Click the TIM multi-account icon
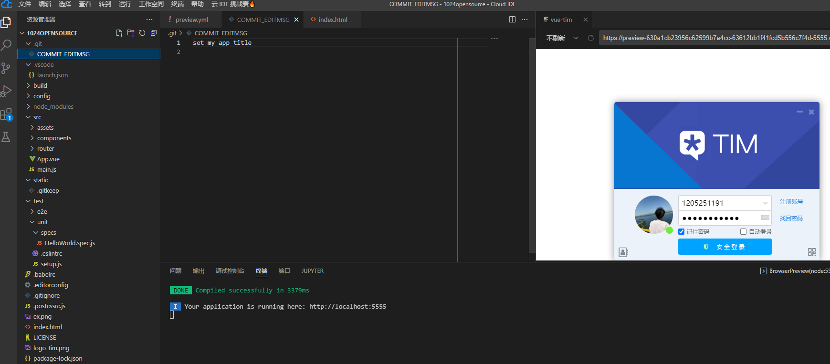The width and height of the screenshot is (830, 364). (x=623, y=252)
